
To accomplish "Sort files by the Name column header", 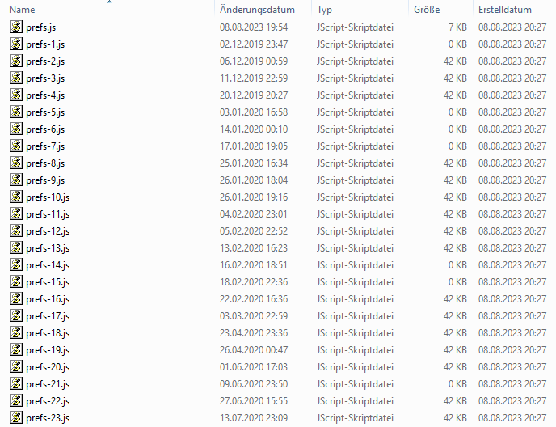I will click(x=22, y=10).
